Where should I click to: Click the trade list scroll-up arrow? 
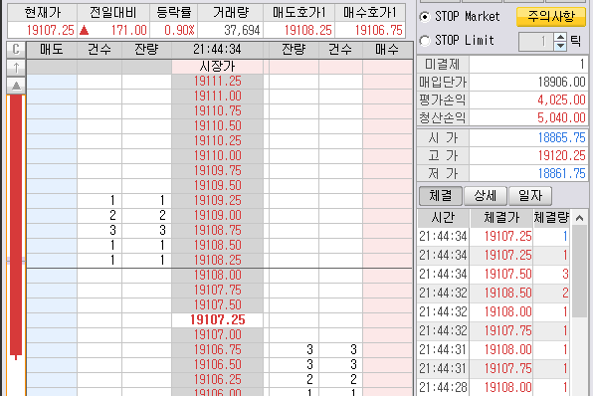pyautogui.click(x=579, y=218)
